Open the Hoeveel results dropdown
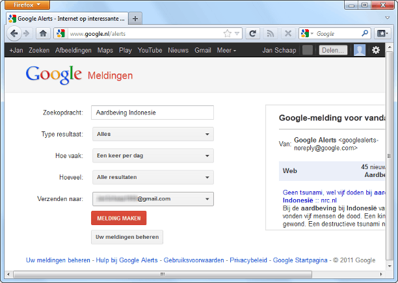Viewport: 398px width, 283px height. click(153, 177)
